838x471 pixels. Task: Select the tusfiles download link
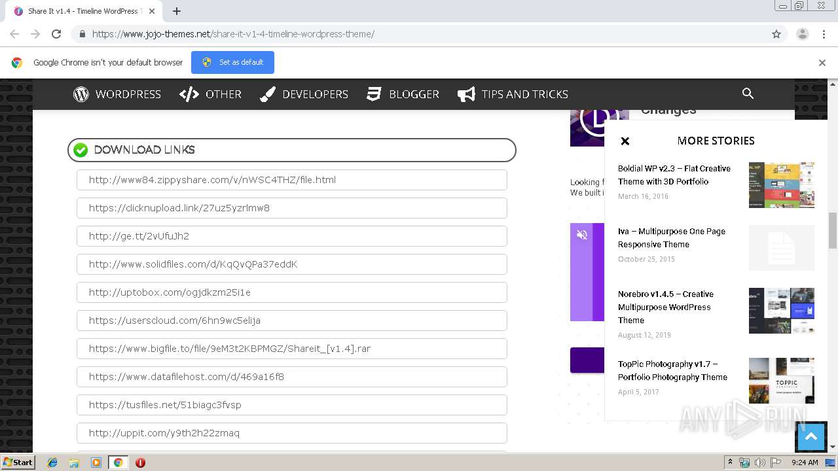click(x=292, y=405)
